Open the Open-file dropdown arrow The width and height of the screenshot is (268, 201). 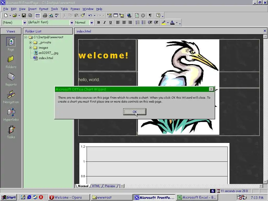coord(19,15)
